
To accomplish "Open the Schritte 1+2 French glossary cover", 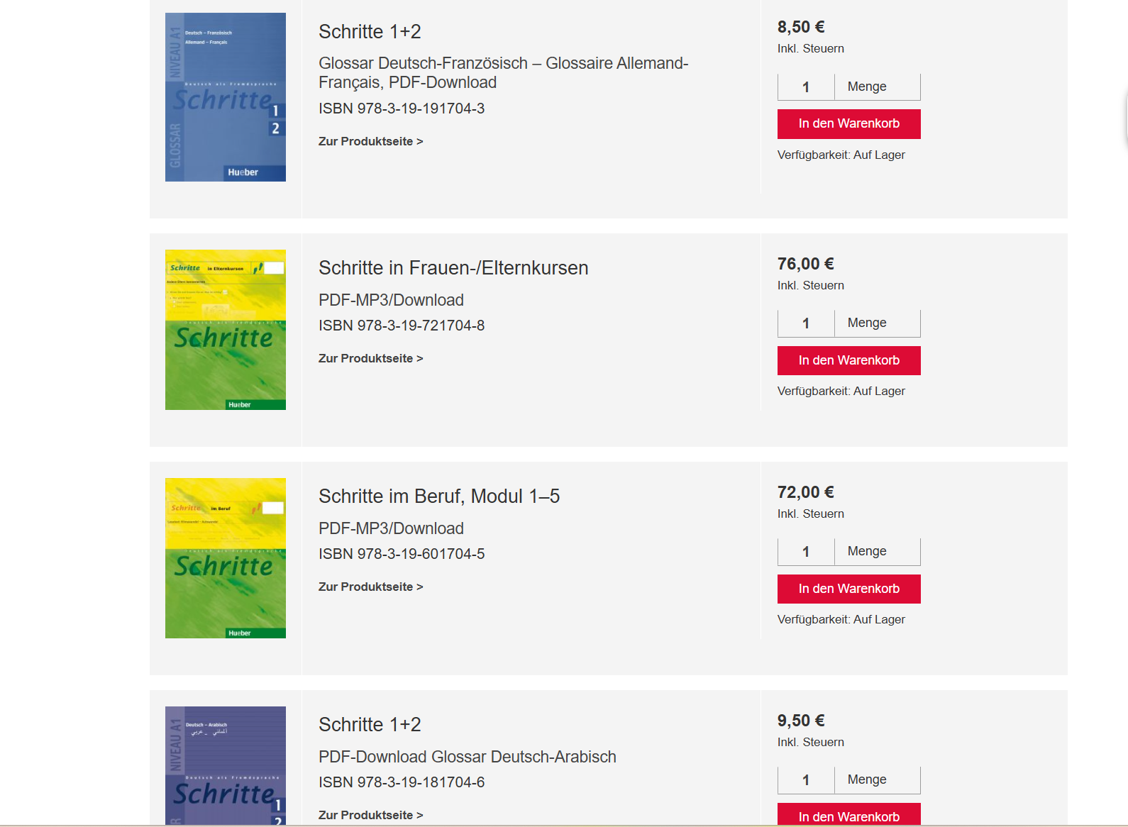I will pyautogui.click(x=226, y=97).
